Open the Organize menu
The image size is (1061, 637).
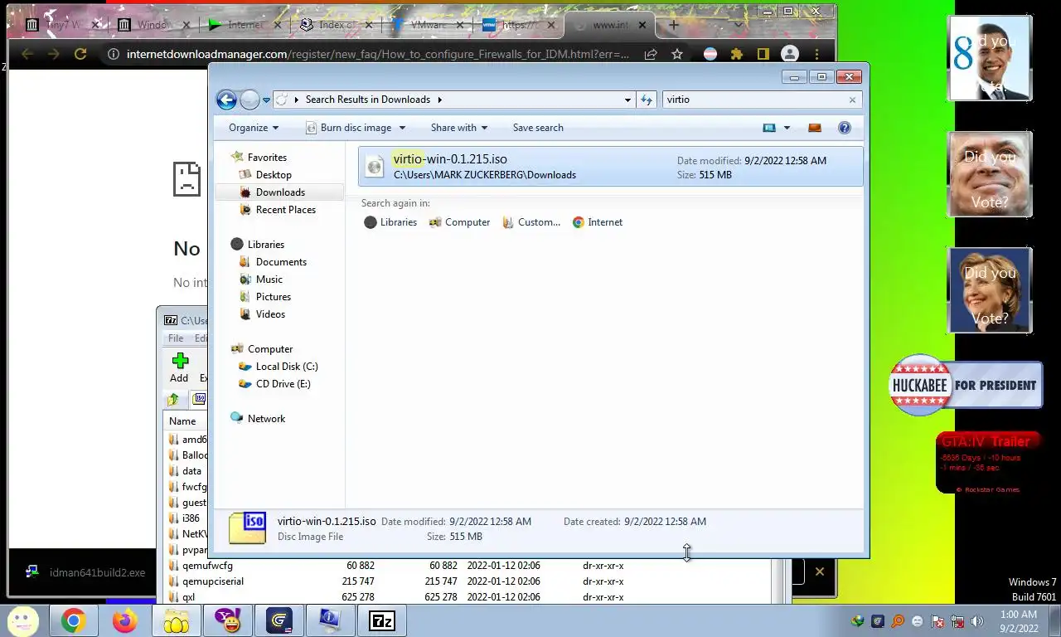tap(254, 128)
